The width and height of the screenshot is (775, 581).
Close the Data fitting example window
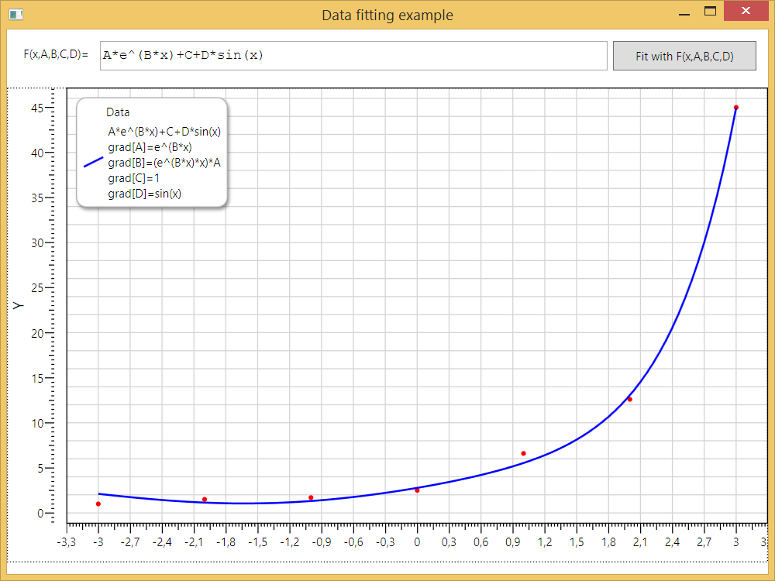746,12
